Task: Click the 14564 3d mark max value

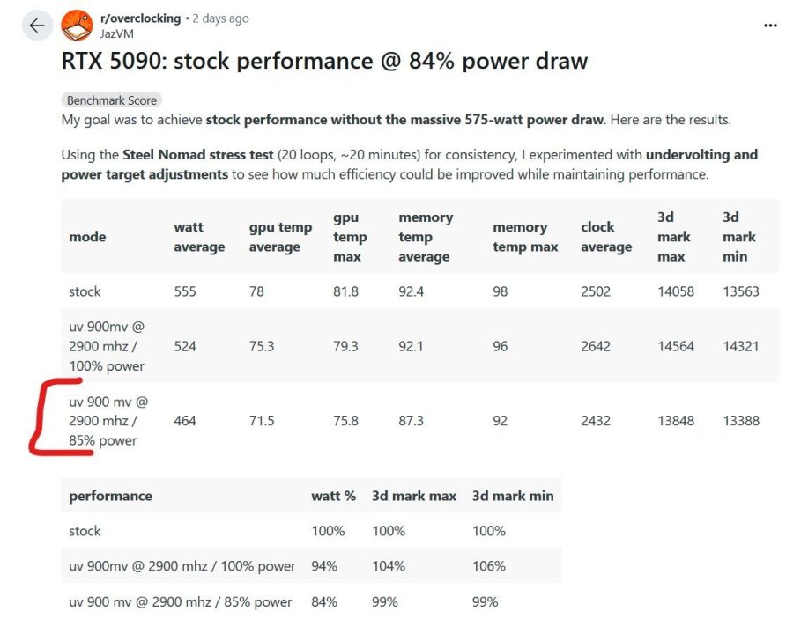Action: point(677,346)
